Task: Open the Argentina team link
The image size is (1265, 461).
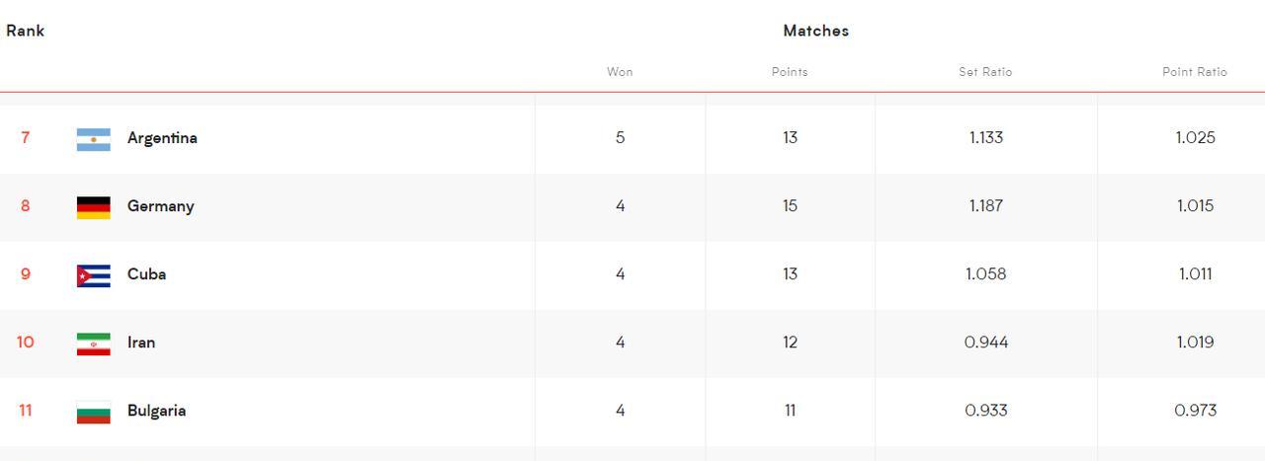Action: click(162, 138)
